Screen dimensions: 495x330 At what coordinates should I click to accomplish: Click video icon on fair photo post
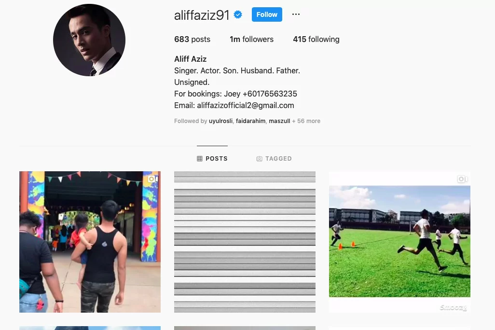pyautogui.click(x=153, y=179)
